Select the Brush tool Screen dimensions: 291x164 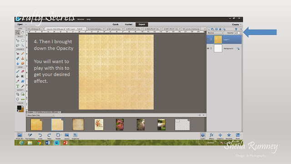coord(18,71)
